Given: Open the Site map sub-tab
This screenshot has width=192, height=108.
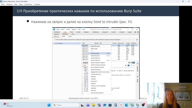Looking at the screenshot, I should [x=56, y=36].
